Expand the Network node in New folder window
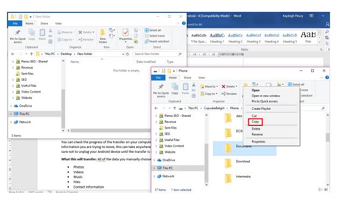This screenshot has height=205, width=337. point(11,122)
